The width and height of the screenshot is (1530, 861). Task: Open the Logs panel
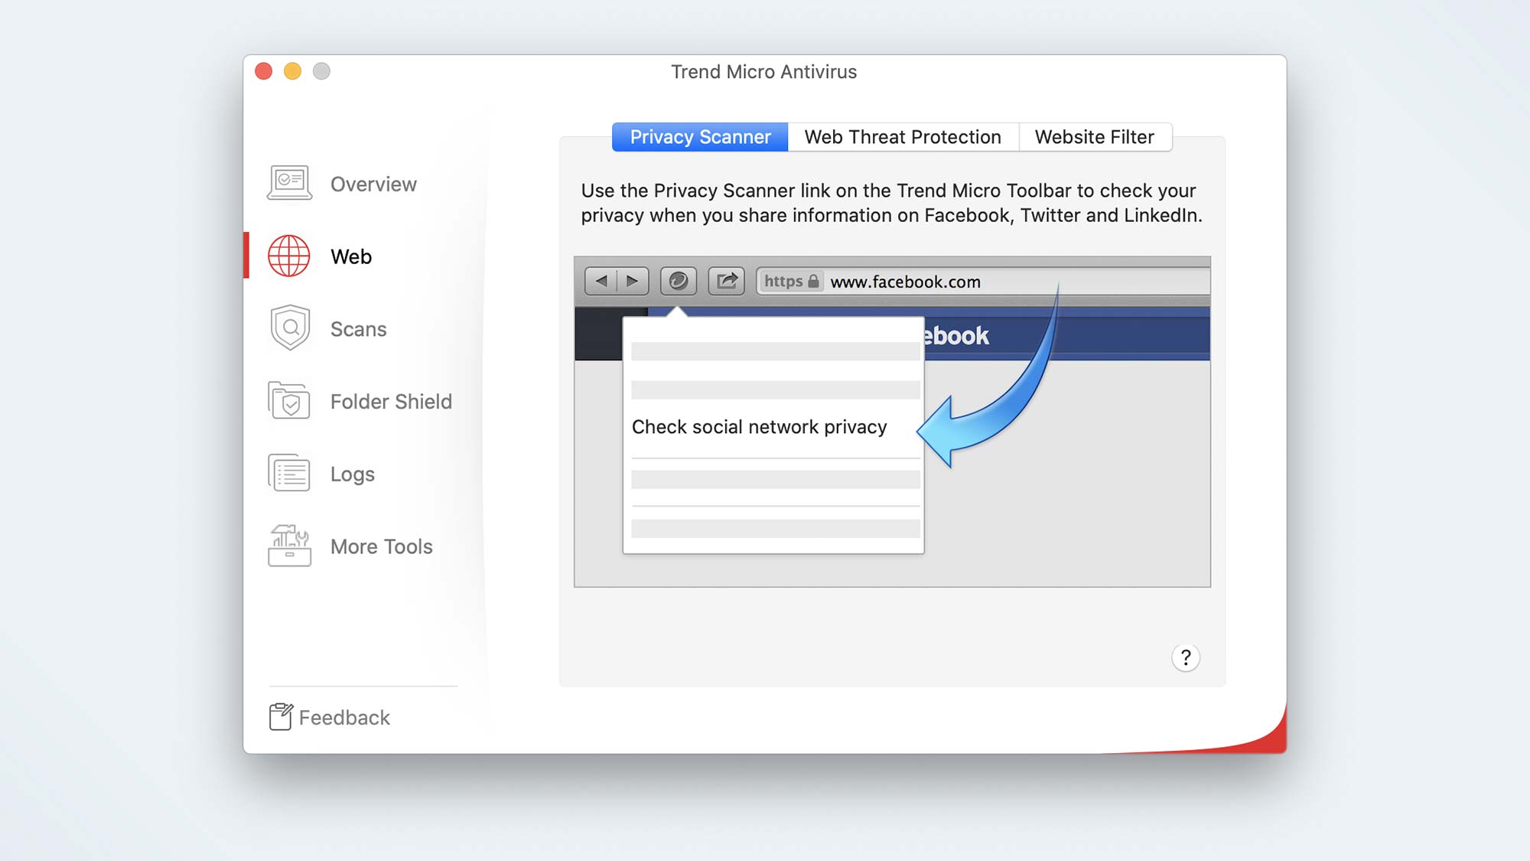coord(352,473)
